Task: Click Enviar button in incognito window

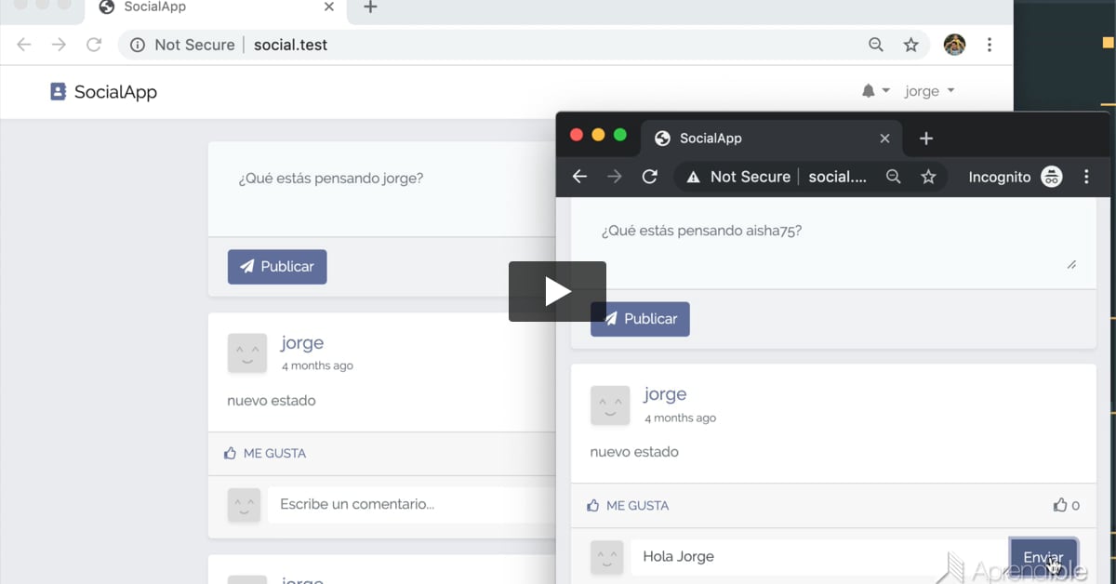Action: 1043,557
